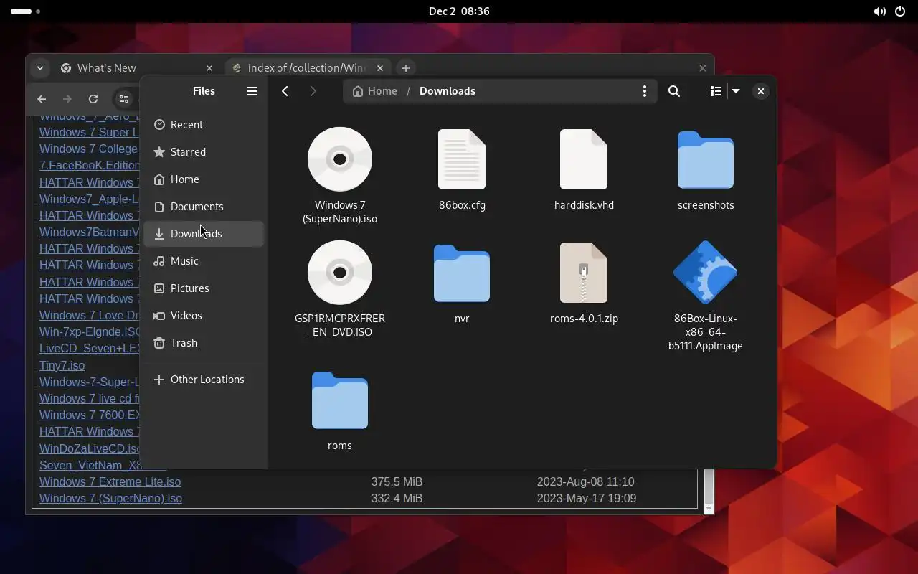Select the roms-4.0.1.zip archive
Image resolution: width=918 pixels, height=574 pixels.
pyautogui.click(x=584, y=283)
